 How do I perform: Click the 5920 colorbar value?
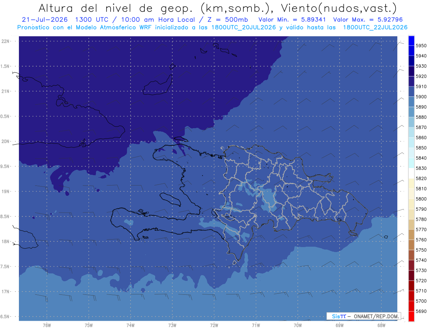click(x=421, y=76)
